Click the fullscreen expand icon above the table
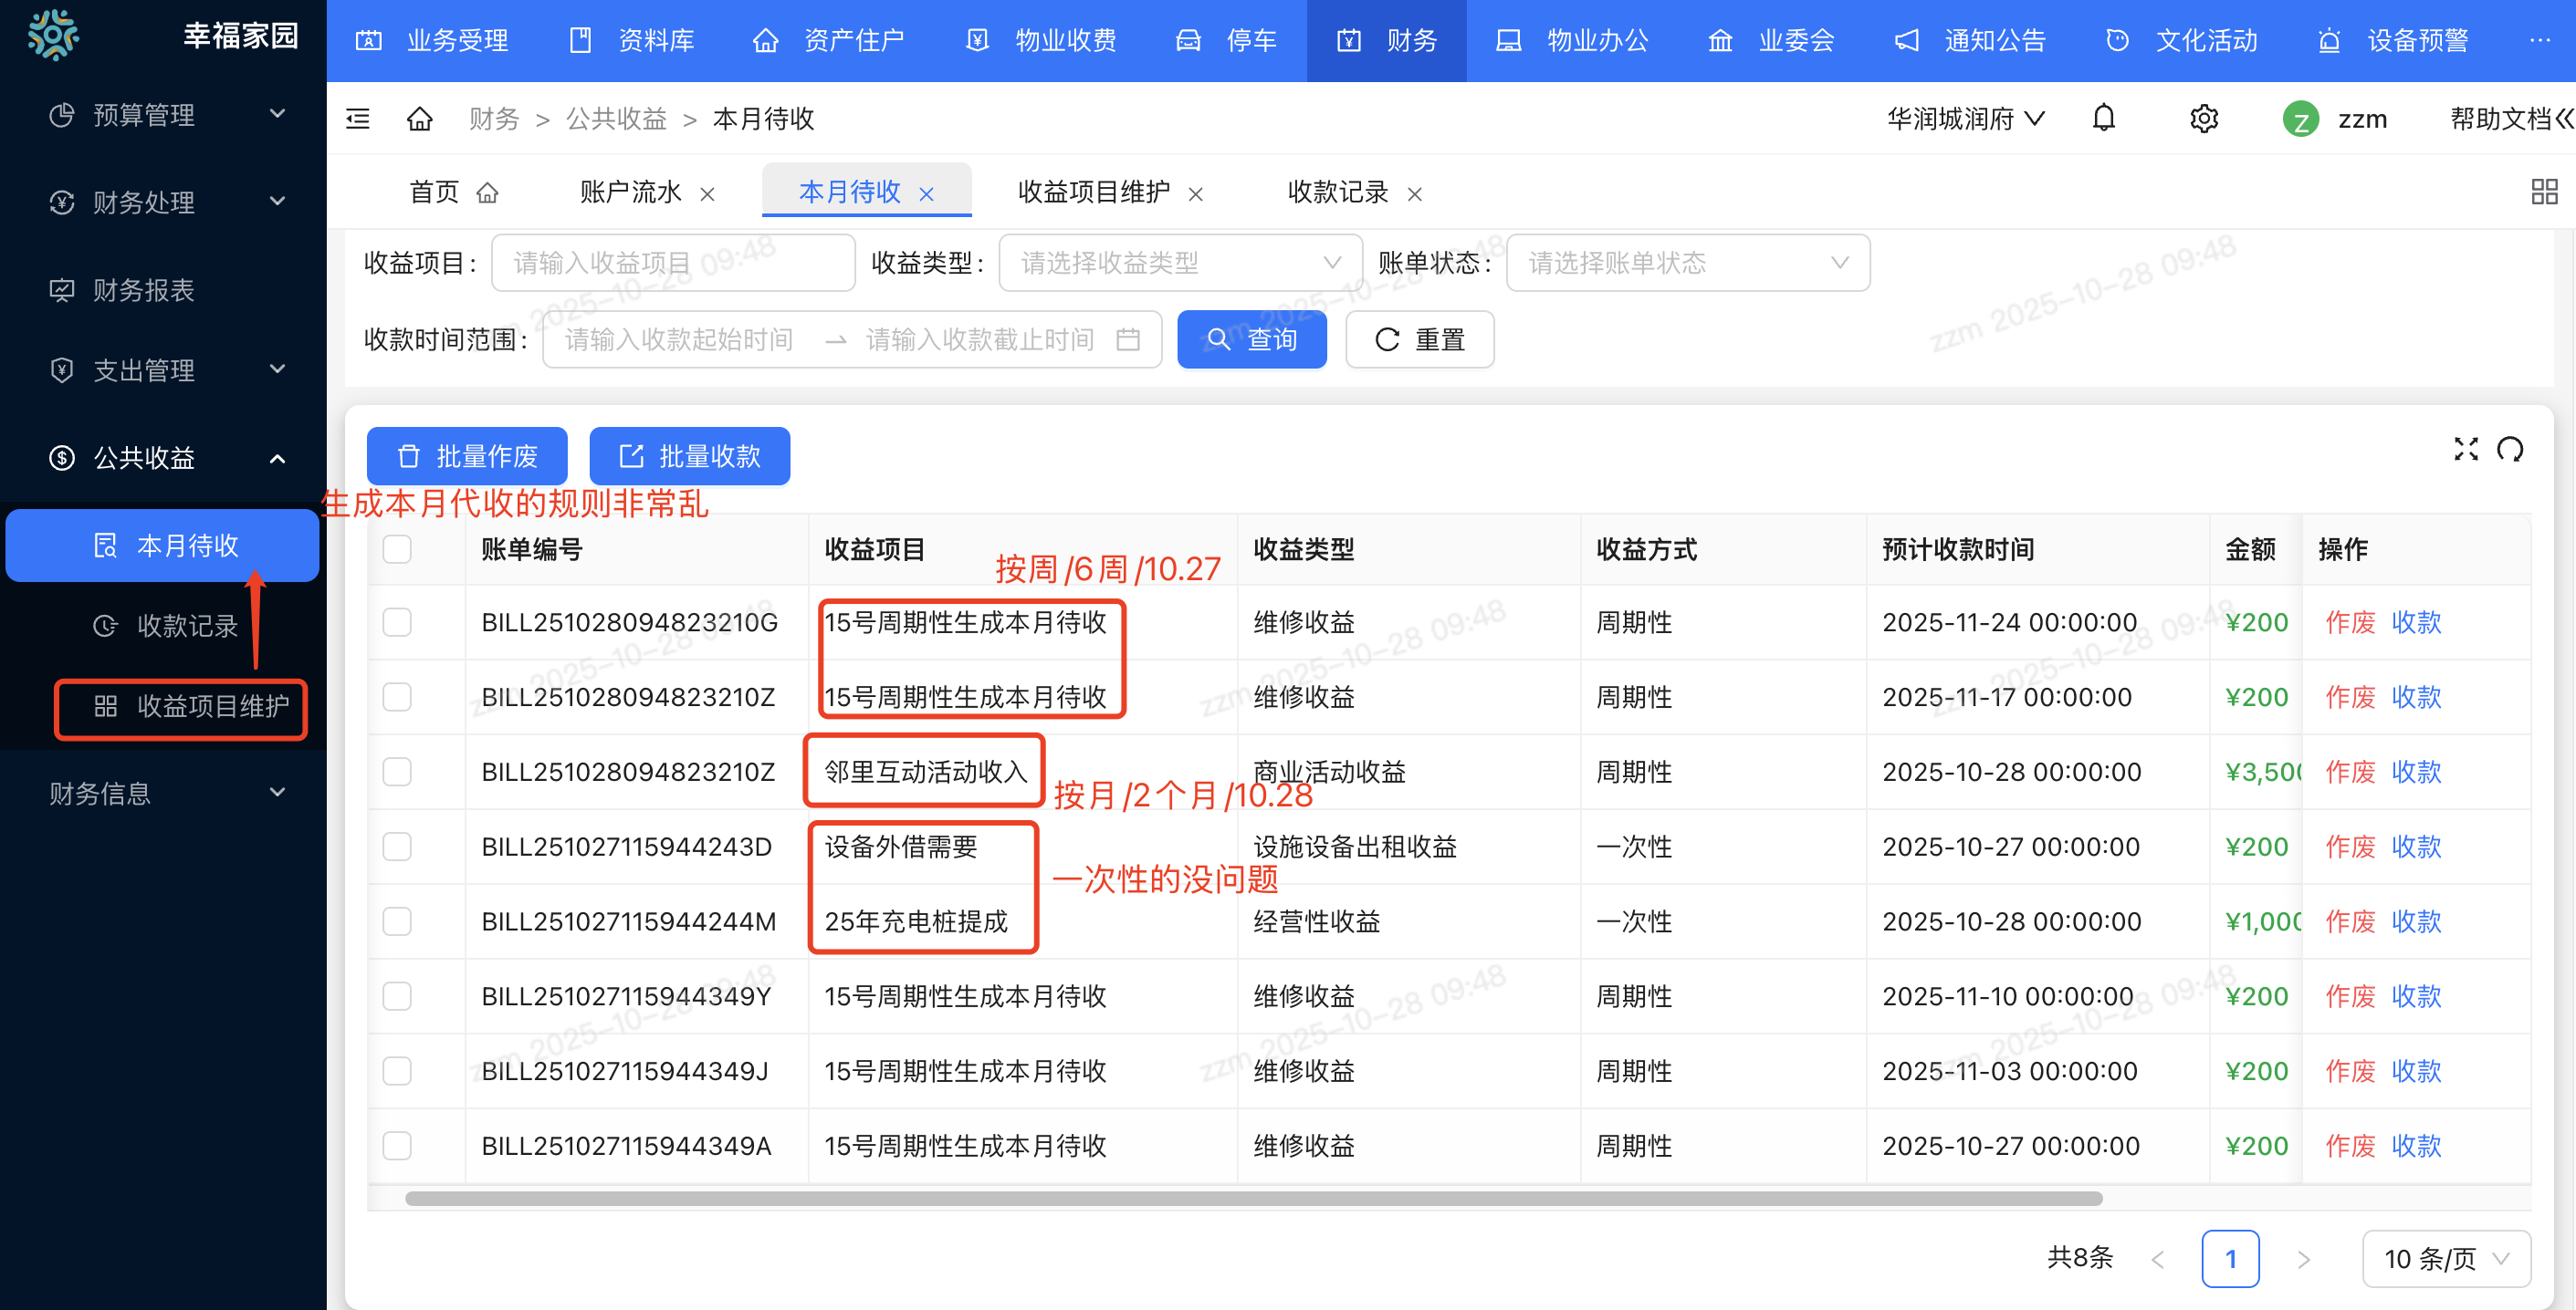2576x1310 pixels. (2466, 450)
